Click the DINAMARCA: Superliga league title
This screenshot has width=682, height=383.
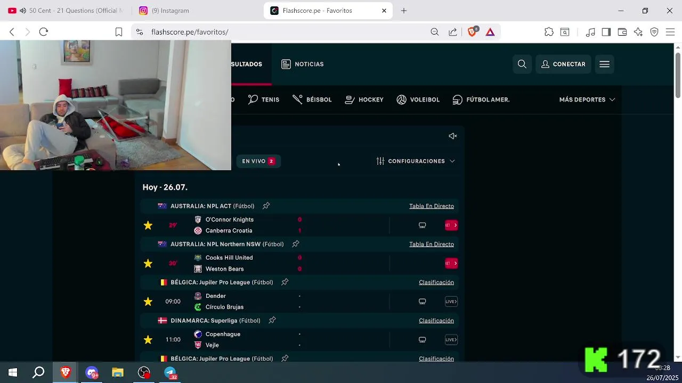pos(215,321)
